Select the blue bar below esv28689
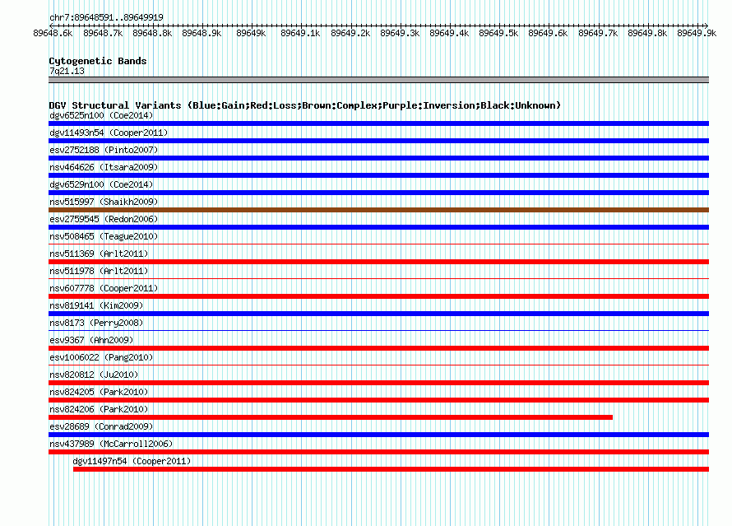The image size is (732, 526). (x=378, y=435)
